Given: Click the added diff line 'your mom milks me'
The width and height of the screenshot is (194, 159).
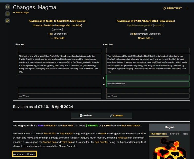Looking at the screenshot, I should click(x=147, y=84).
